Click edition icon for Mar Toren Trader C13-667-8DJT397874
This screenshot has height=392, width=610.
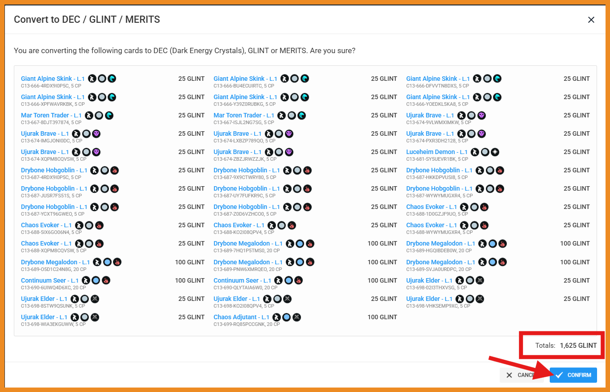tap(89, 115)
